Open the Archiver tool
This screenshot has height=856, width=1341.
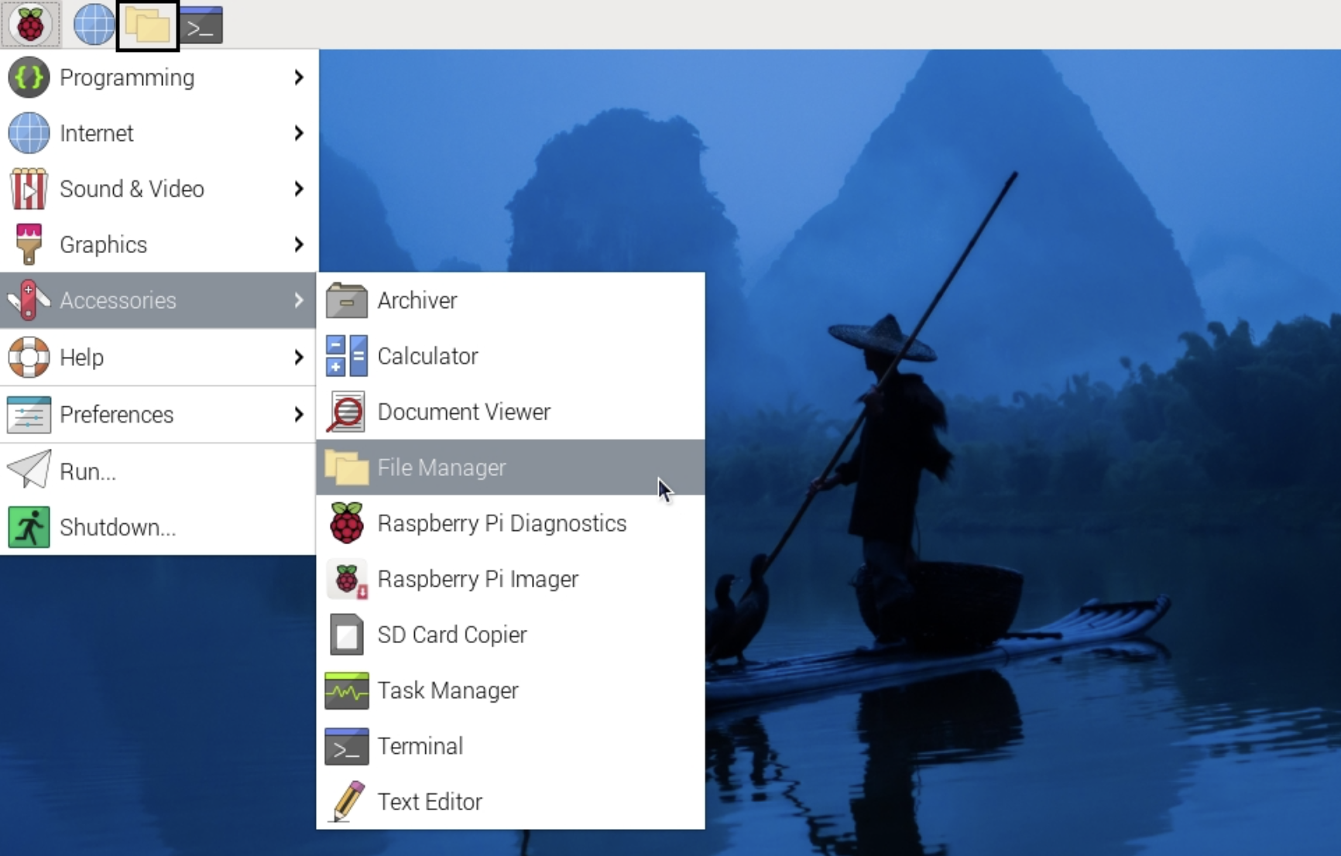[x=417, y=301]
